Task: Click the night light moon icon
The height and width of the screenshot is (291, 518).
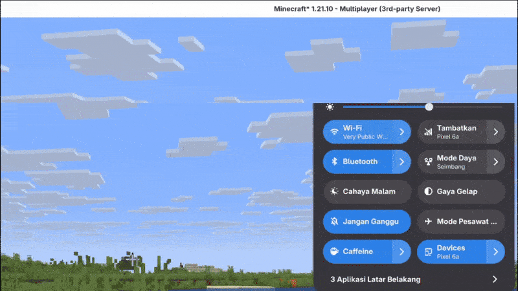Action: tap(334, 191)
